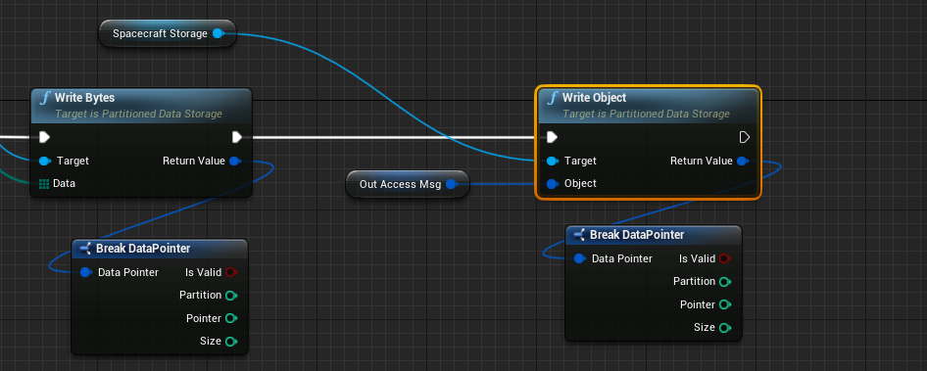Click struct icon of Break DataPointer under Write Object

coord(579,235)
